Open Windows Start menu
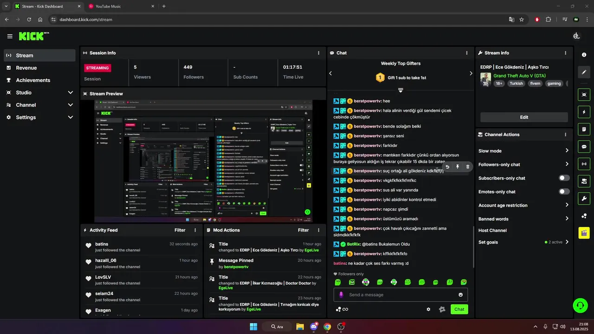This screenshot has width=594, height=334. click(253, 327)
